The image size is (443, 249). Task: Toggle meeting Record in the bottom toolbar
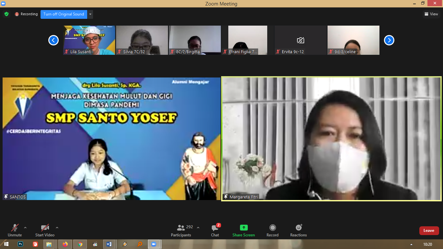[x=272, y=230]
